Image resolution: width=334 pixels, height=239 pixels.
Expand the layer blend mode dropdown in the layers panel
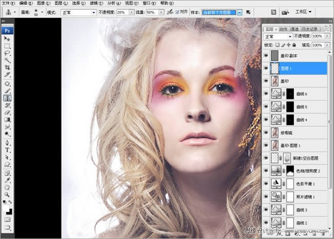pos(278,36)
